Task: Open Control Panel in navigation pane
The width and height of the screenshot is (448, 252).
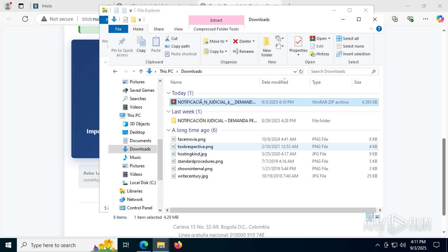Action: [136, 208]
